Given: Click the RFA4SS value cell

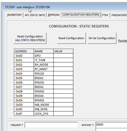Looking at the screenshot, I should pyautogui.click(x=63, y=100).
